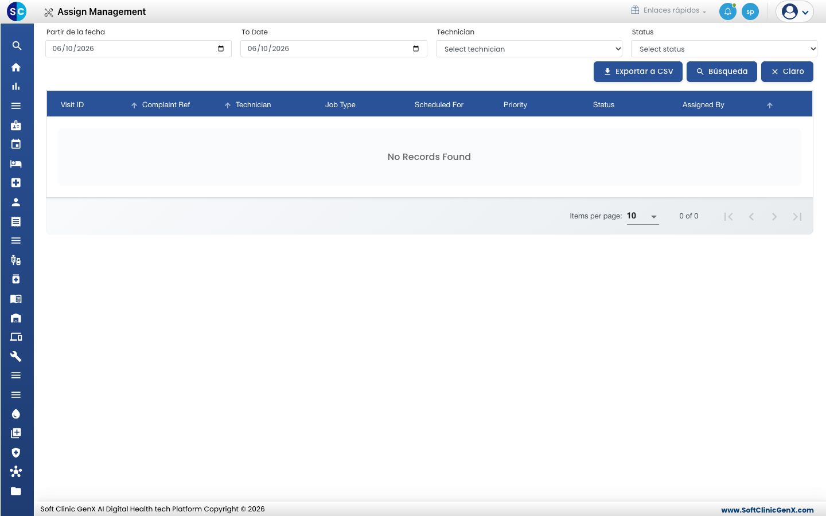
Task: Go to previous page of results
Action: tap(751, 217)
